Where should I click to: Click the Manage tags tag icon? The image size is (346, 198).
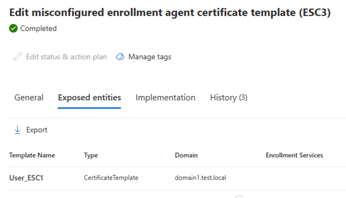[120, 57]
